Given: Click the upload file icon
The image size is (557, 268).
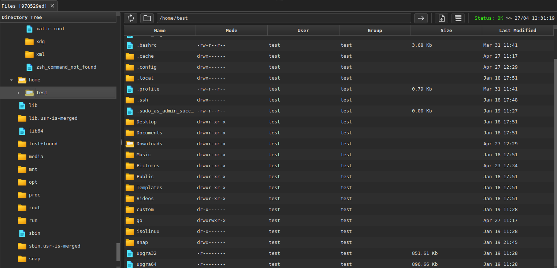Looking at the screenshot, I should (441, 18).
